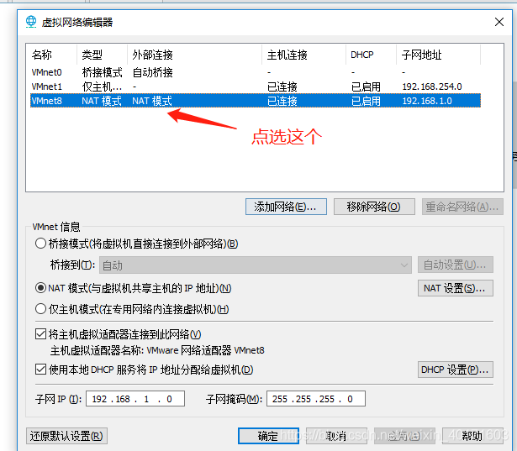517x451 pixels.
Task: Click subnet address 192.168.1.0 cell
Action: 427,101
